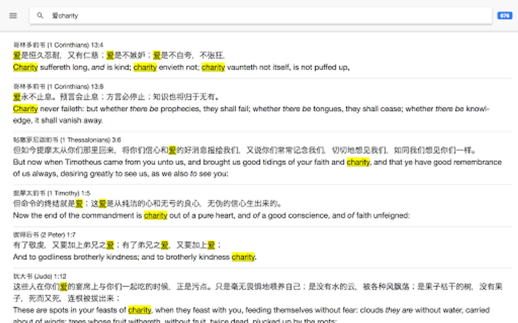
Task: Open the Jude 1:12 reference
Action: [x=40, y=276]
